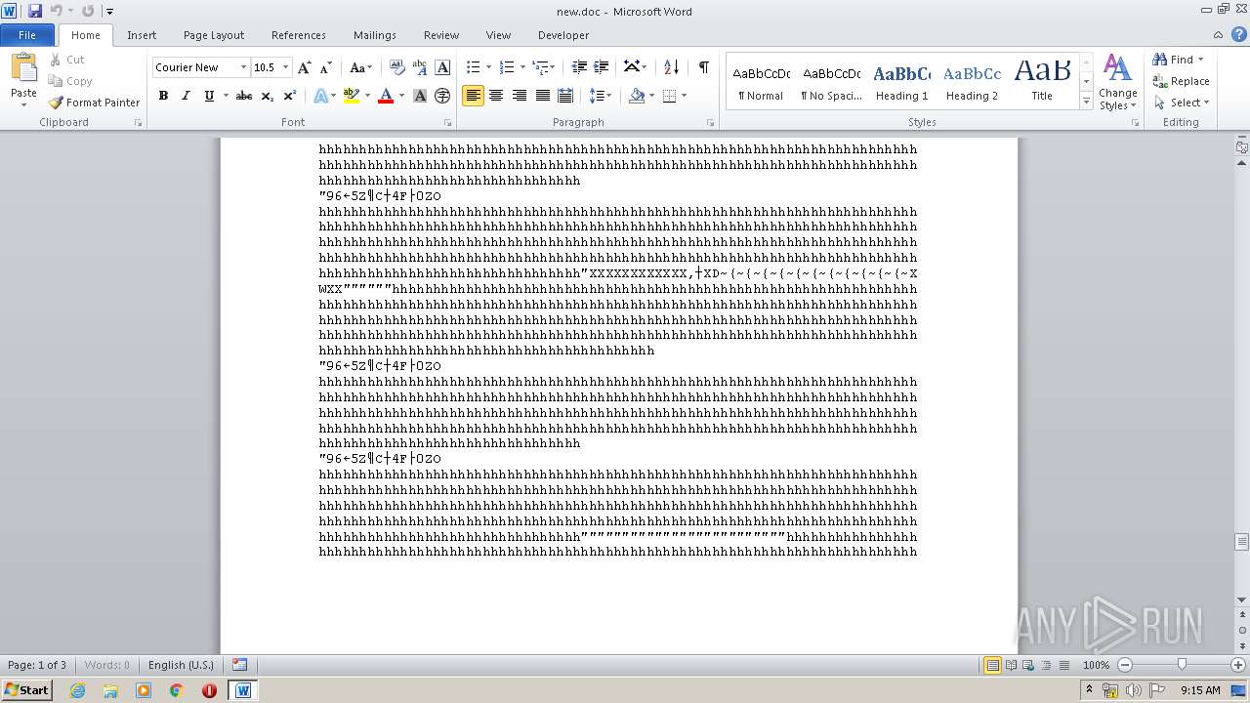Apply the Normal style
Viewport: 1250px width, 703px height.
click(761, 81)
